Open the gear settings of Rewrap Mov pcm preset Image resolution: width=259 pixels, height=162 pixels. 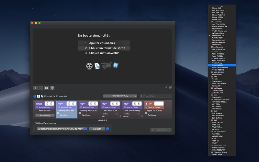point(80,113)
